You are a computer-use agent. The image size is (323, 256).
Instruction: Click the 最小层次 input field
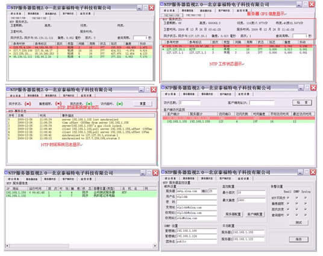pyautogui.click(x=251, y=193)
